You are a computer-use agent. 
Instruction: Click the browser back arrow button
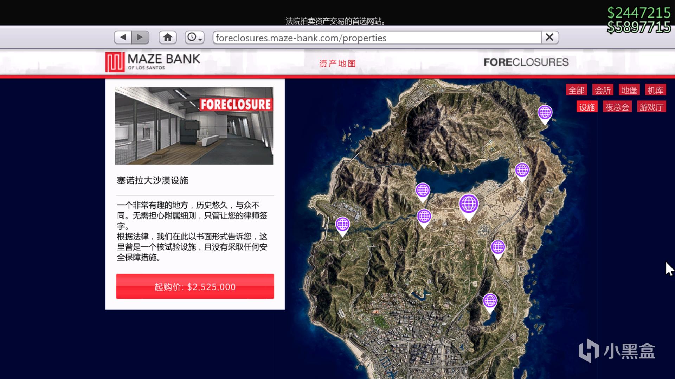tap(123, 37)
